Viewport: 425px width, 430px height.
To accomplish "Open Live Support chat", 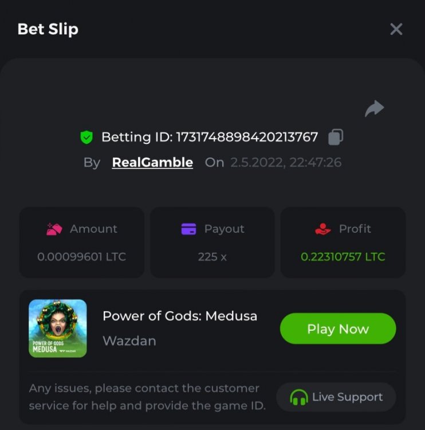I will pos(336,397).
